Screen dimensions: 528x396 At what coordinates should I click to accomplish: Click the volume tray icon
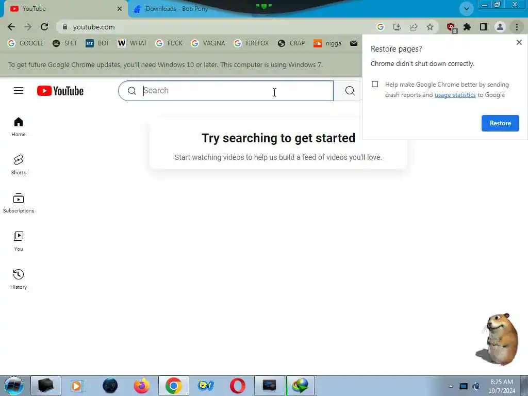476,386
